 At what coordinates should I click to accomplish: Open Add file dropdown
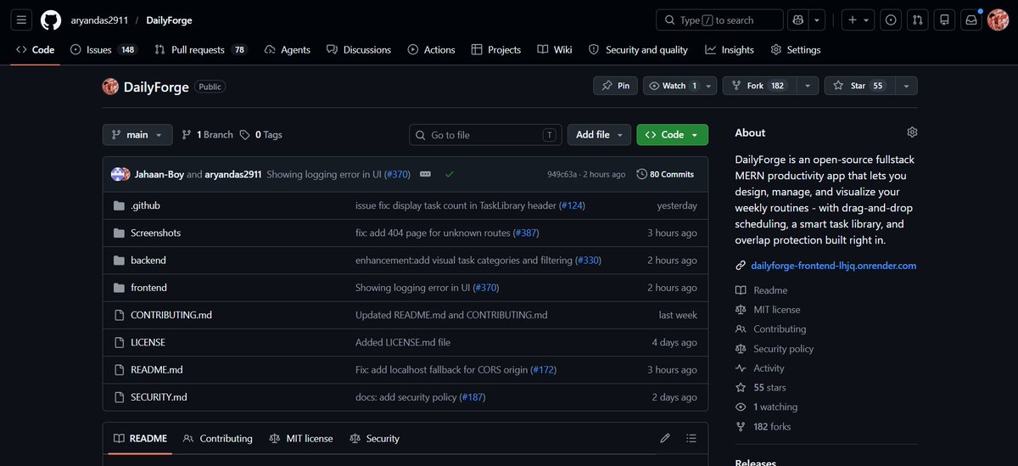click(599, 135)
